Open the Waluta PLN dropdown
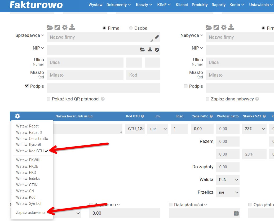The width and height of the screenshot is (274, 221). click(228, 180)
